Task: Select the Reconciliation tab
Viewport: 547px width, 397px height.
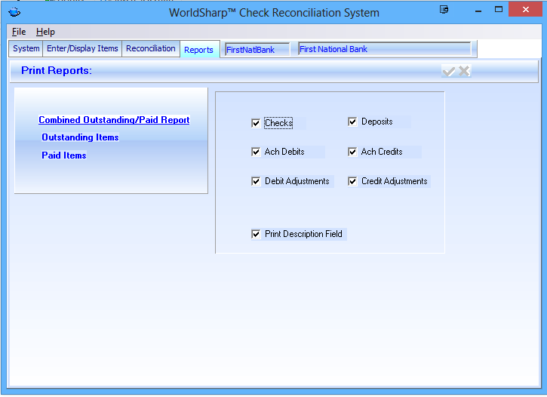Action: [151, 48]
